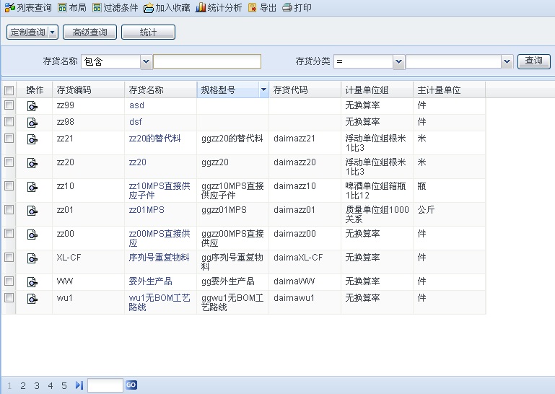Click 加入收藏 to add favorite
555x394 pixels.
point(149,8)
